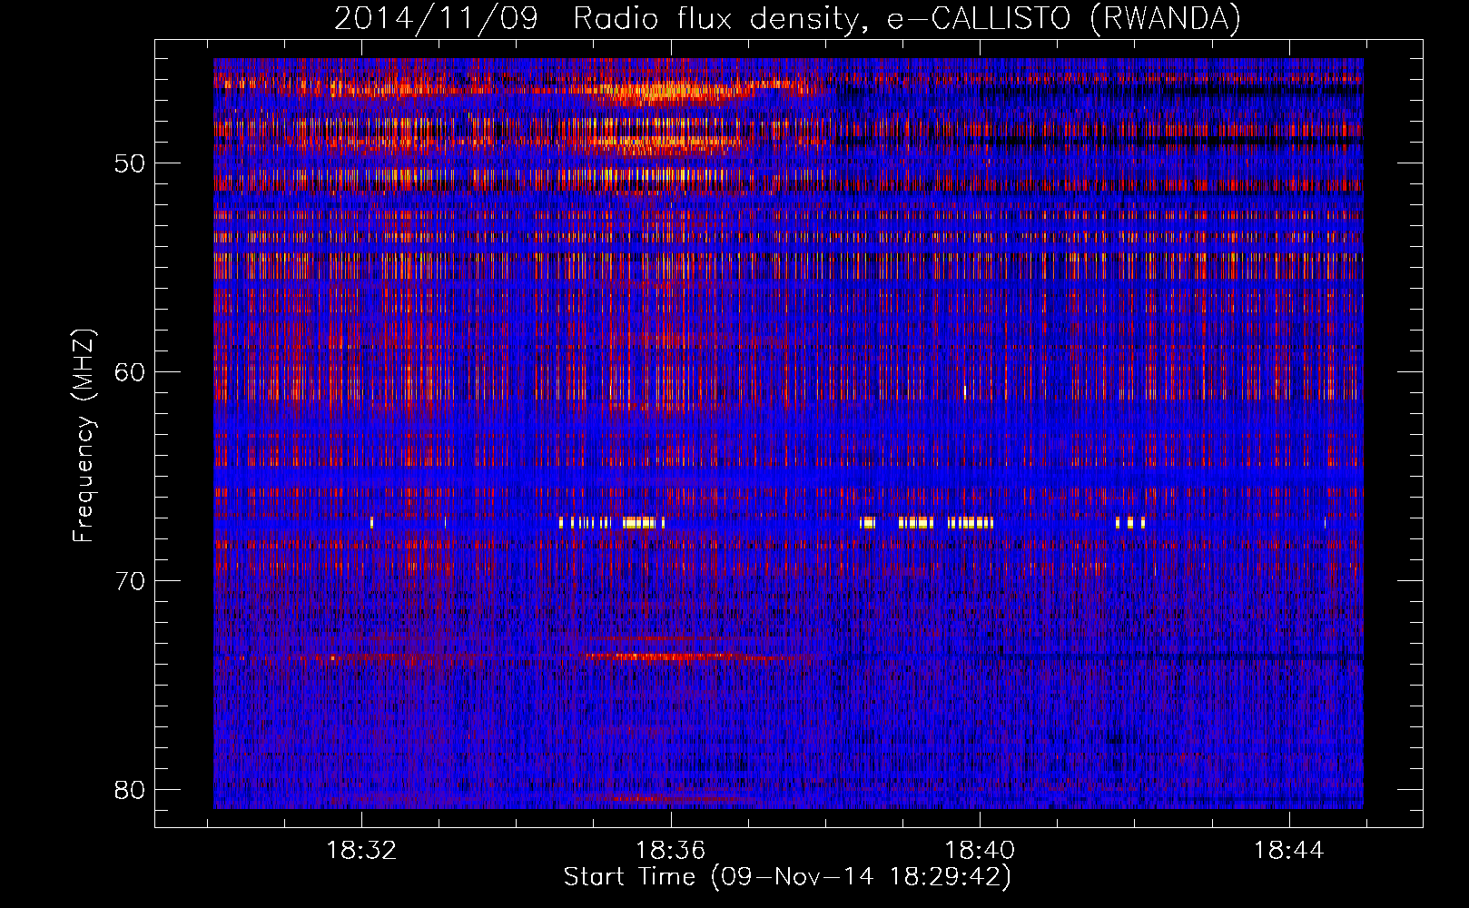The width and height of the screenshot is (1469, 908).
Task: Click the 18:32 time tick label
Action: click(361, 851)
